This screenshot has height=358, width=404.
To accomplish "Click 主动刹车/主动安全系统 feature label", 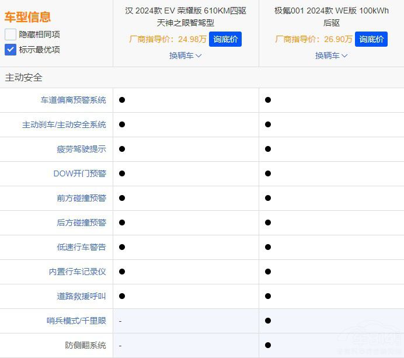I will (64, 124).
